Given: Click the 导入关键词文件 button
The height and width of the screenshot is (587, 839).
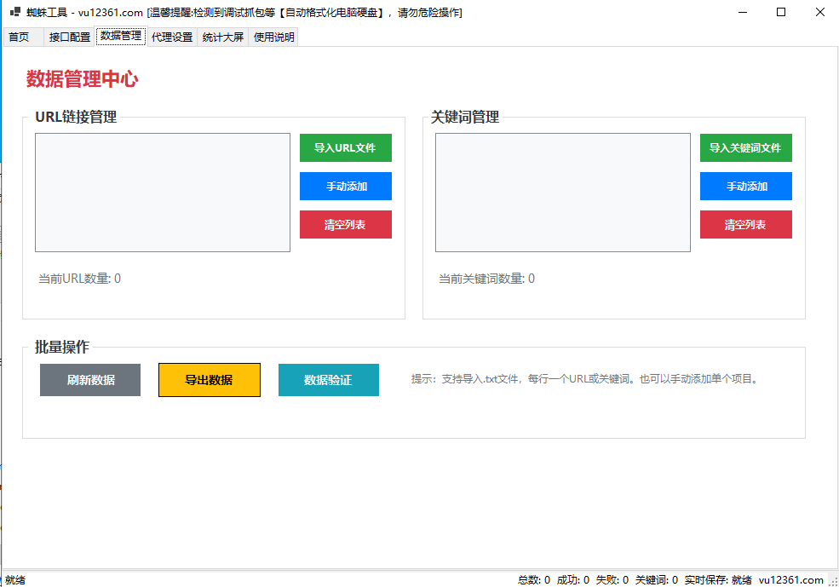Looking at the screenshot, I should coord(745,147).
